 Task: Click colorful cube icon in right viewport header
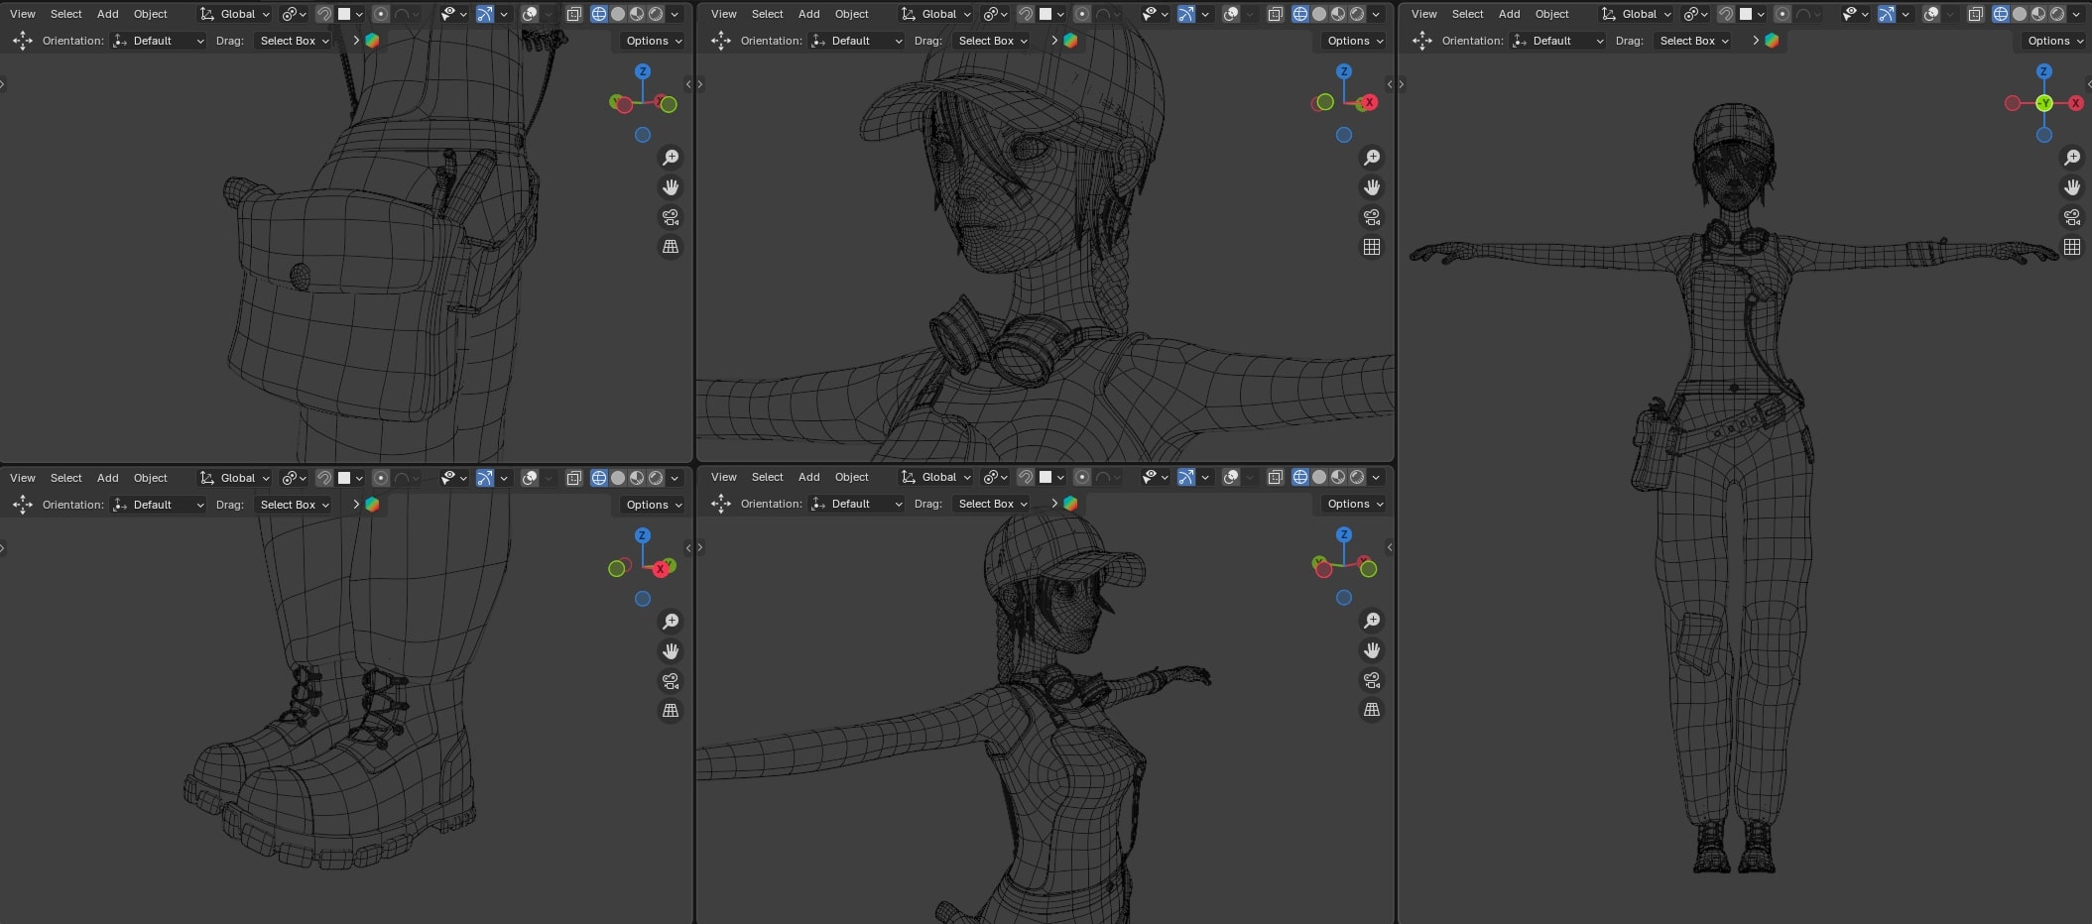[x=1772, y=41]
